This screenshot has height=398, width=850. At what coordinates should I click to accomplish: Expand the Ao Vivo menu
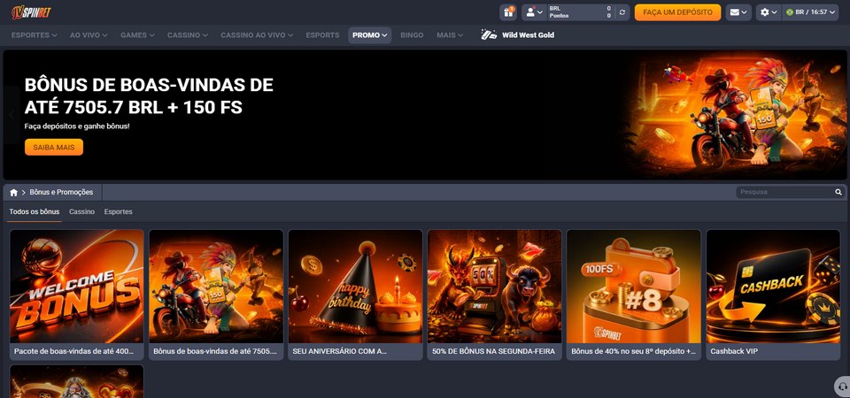coord(89,35)
